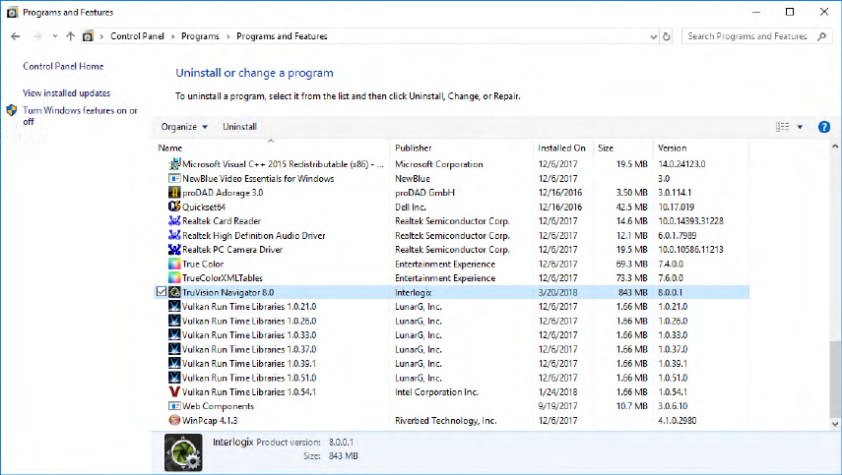Click Dell Inc. publisher cell
The height and width of the screenshot is (475, 842).
click(x=411, y=207)
